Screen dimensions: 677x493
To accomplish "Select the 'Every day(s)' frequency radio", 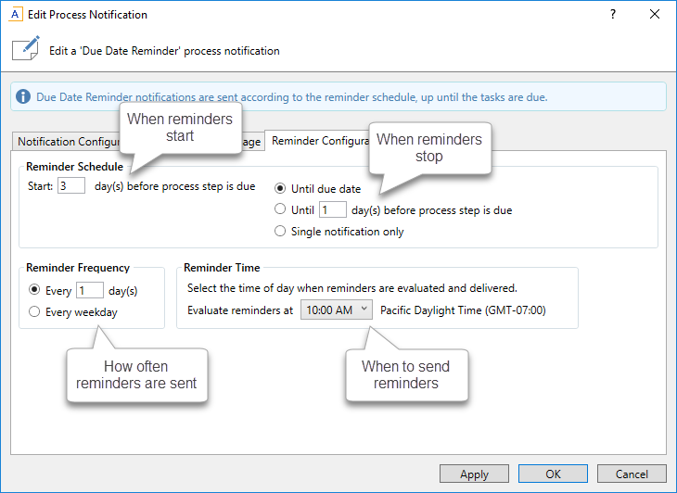I will click(35, 291).
